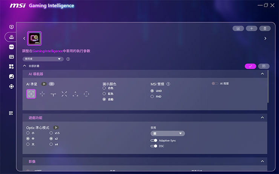Image resolution: width=279 pixels, height=174 pixels.
Task: Go to previous profile with left arrow
Action: [25, 38]
